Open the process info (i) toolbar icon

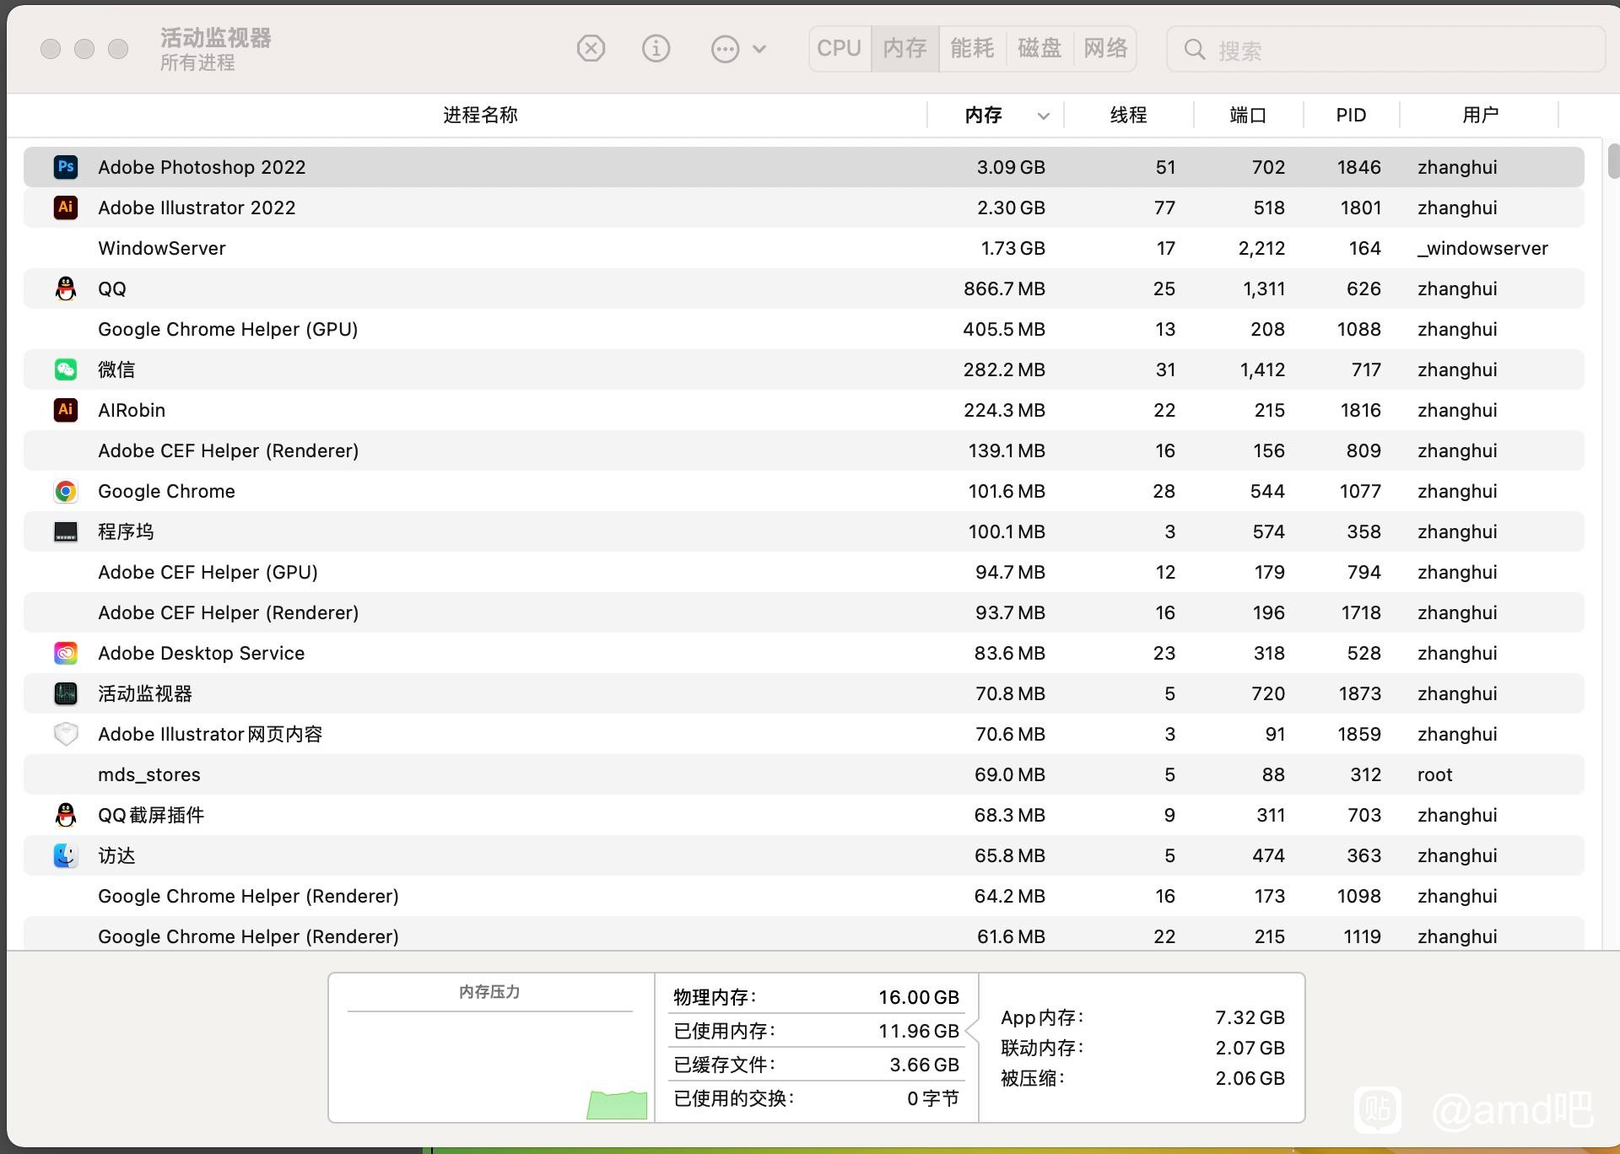pos(656,49)
